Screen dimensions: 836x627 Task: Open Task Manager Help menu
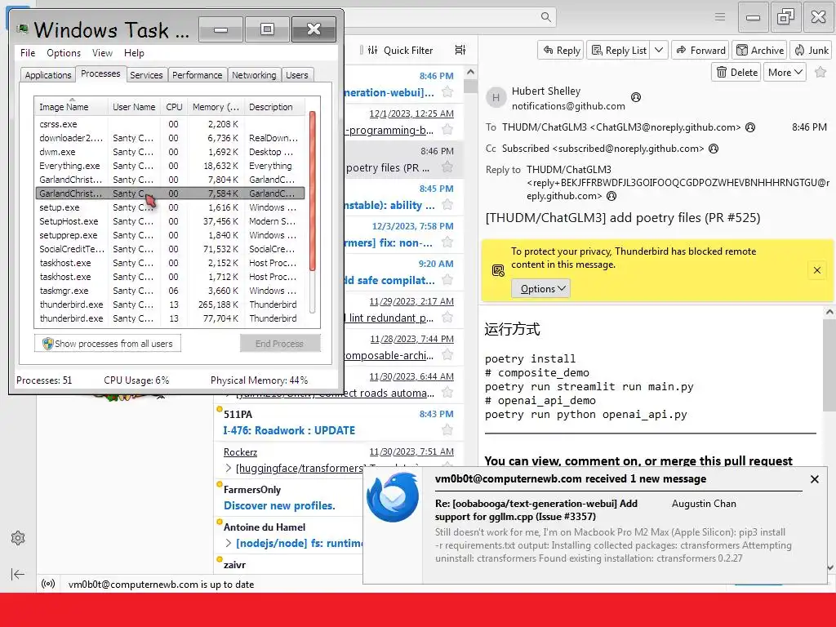134,53
